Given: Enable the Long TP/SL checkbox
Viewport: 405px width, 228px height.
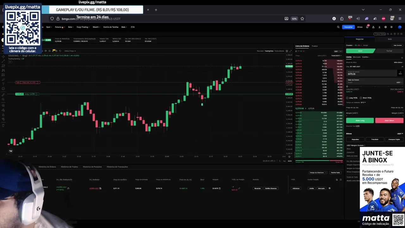Looking at the screenshot, I should point(347,98).
